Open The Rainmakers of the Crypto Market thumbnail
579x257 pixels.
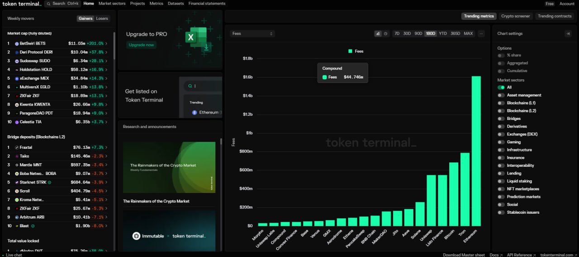(x=169, y=168)
